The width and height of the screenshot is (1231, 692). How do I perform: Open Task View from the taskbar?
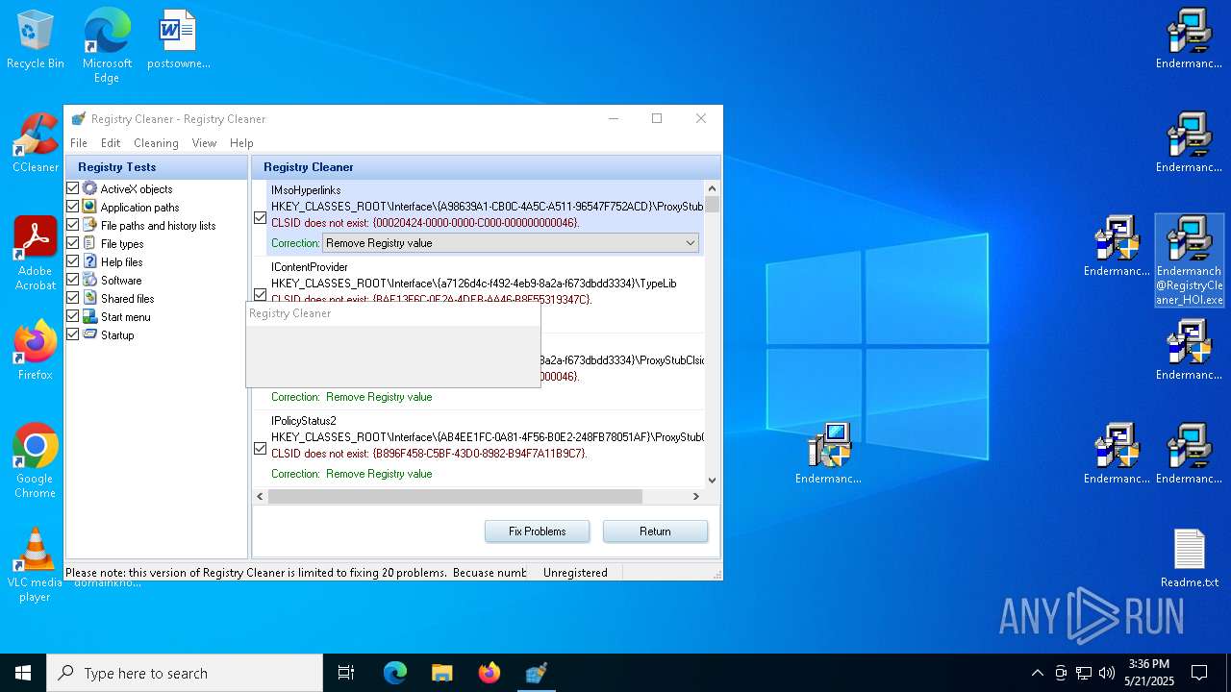click(346, 673)
